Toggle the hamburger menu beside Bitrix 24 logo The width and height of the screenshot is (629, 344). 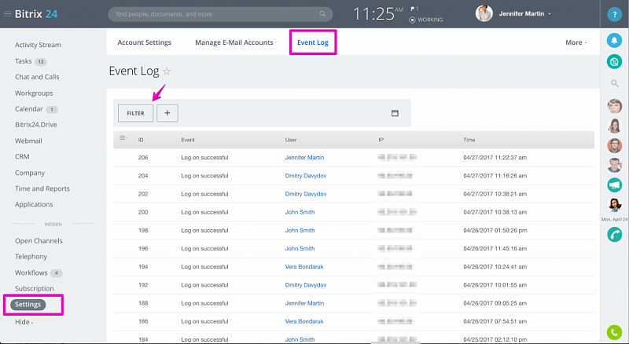point(7,14)
